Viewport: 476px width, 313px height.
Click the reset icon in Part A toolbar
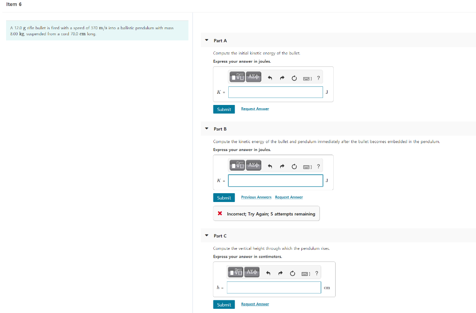(294, 78)
